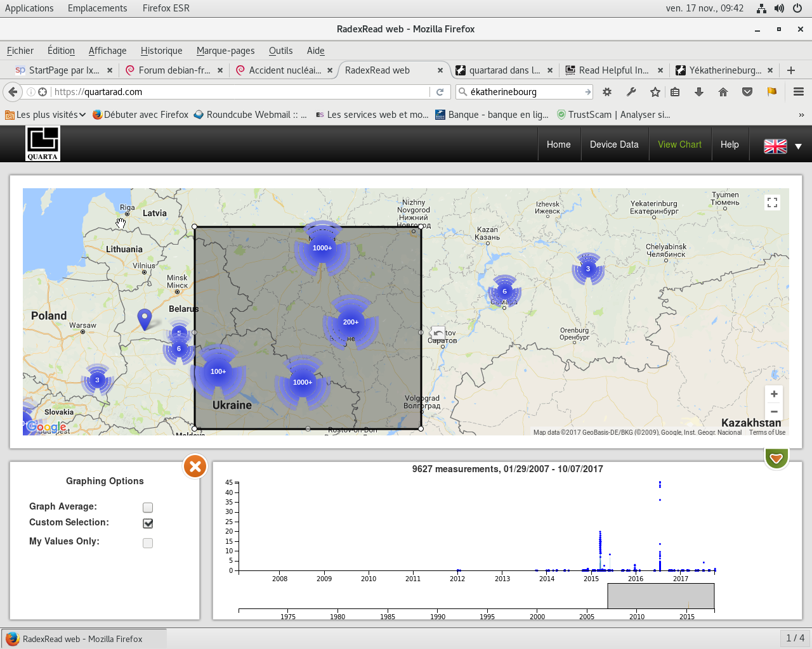Open the TrustScam bookmark
Viewport: 812px width, 649px height.
[613, 115]
